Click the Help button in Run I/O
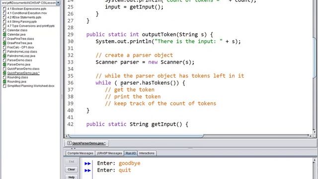The width and height of the screenshot is (318, 179). (x=72, y=177)
